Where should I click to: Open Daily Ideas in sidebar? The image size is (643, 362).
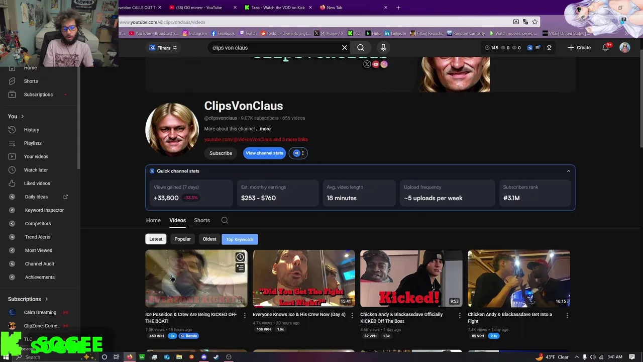[x=36, y=197]
